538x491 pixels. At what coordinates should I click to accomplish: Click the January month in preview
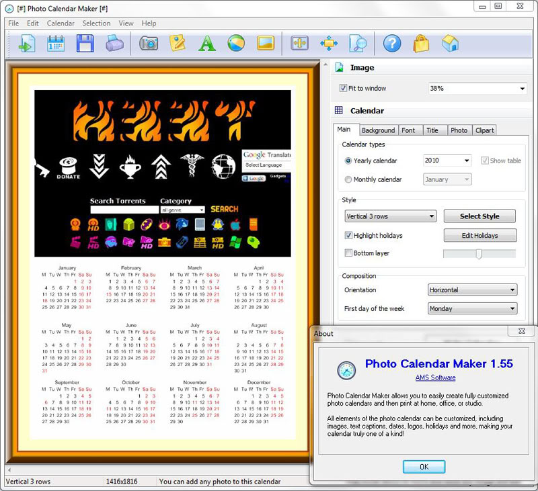[x=67, y=287]
